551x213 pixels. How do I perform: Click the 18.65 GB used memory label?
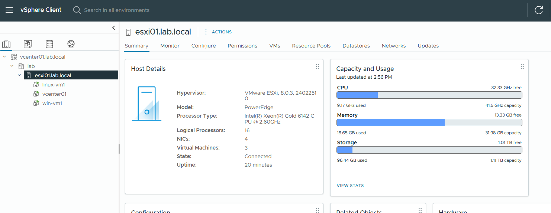pyautogui.click(x=351, y=133)
